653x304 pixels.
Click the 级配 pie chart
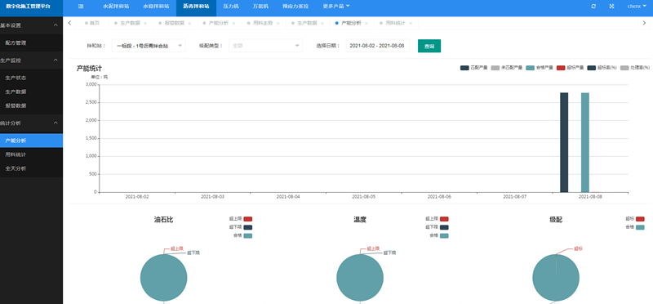556,278
